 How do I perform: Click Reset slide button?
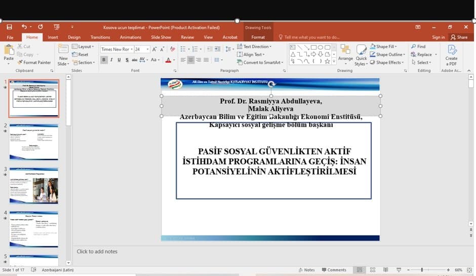click(80, 55)
